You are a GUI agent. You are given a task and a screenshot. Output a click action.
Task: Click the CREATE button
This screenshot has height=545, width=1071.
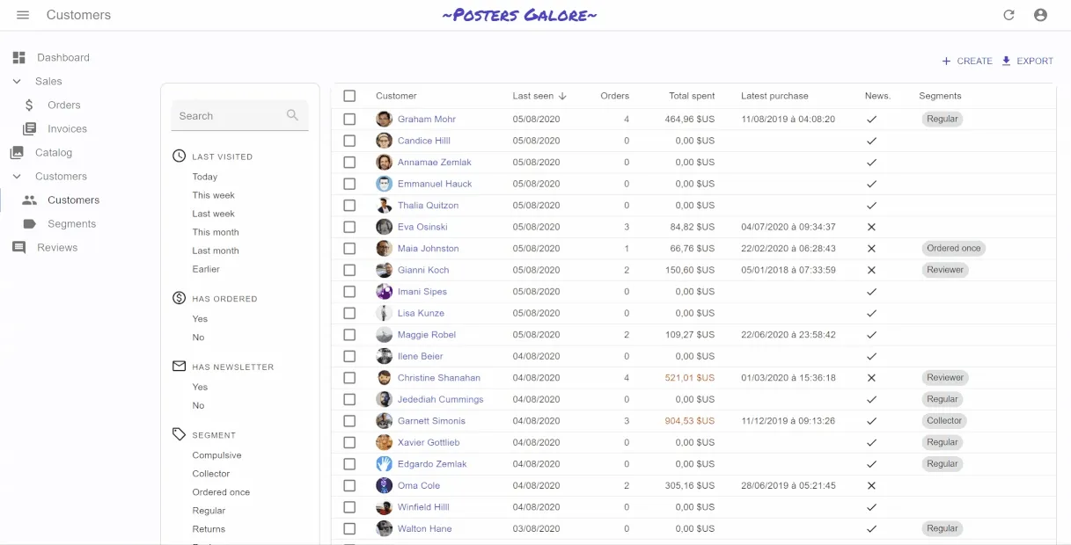967,61
